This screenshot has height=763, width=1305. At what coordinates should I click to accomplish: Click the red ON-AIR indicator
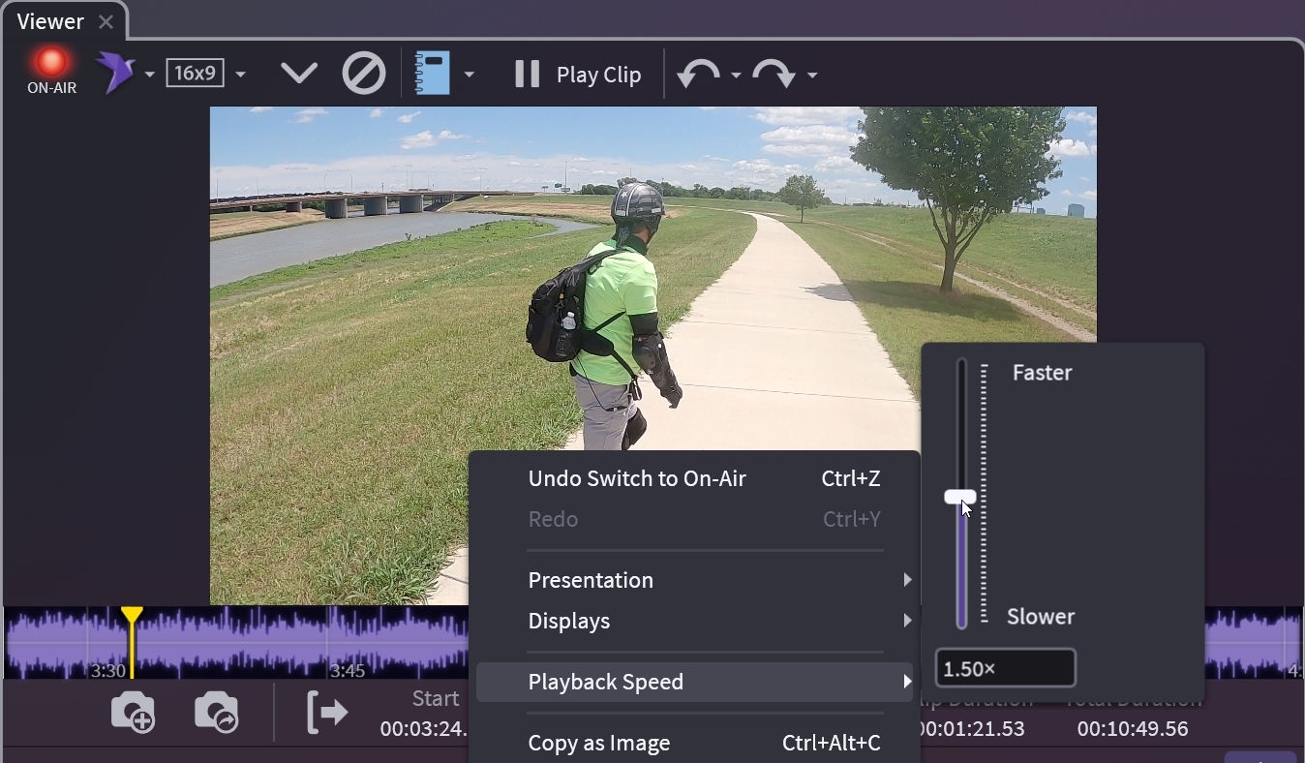[x=51, y=64]
